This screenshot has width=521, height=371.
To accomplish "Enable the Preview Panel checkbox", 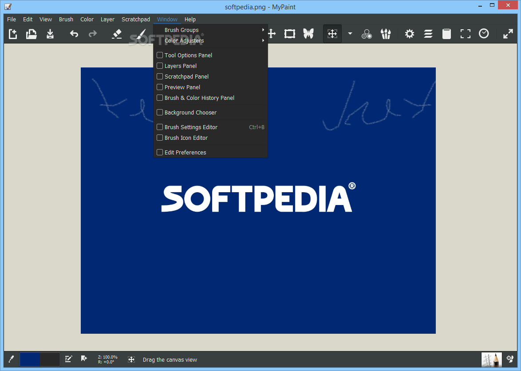I will pos(160,87).
